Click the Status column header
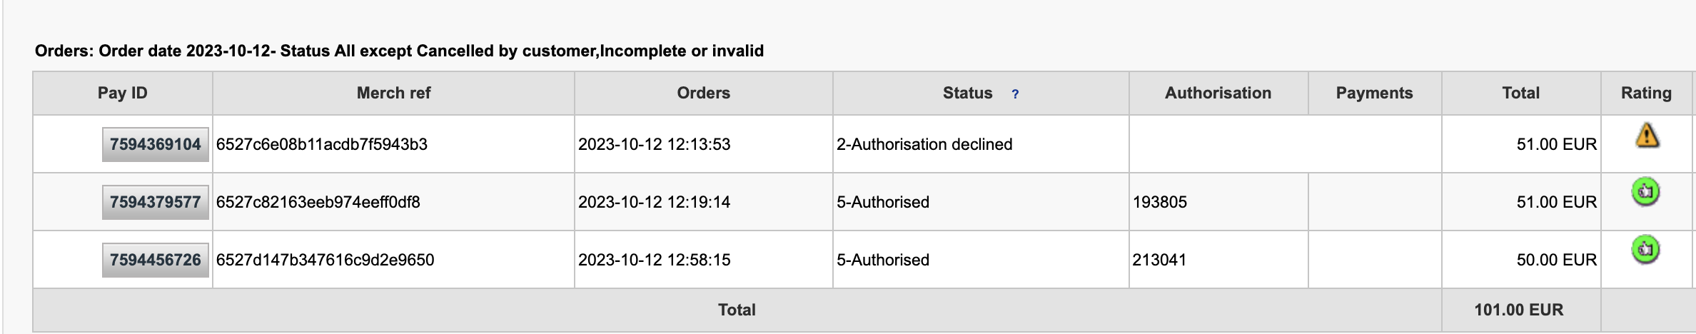1696x334 pixels. click(967, 93)
